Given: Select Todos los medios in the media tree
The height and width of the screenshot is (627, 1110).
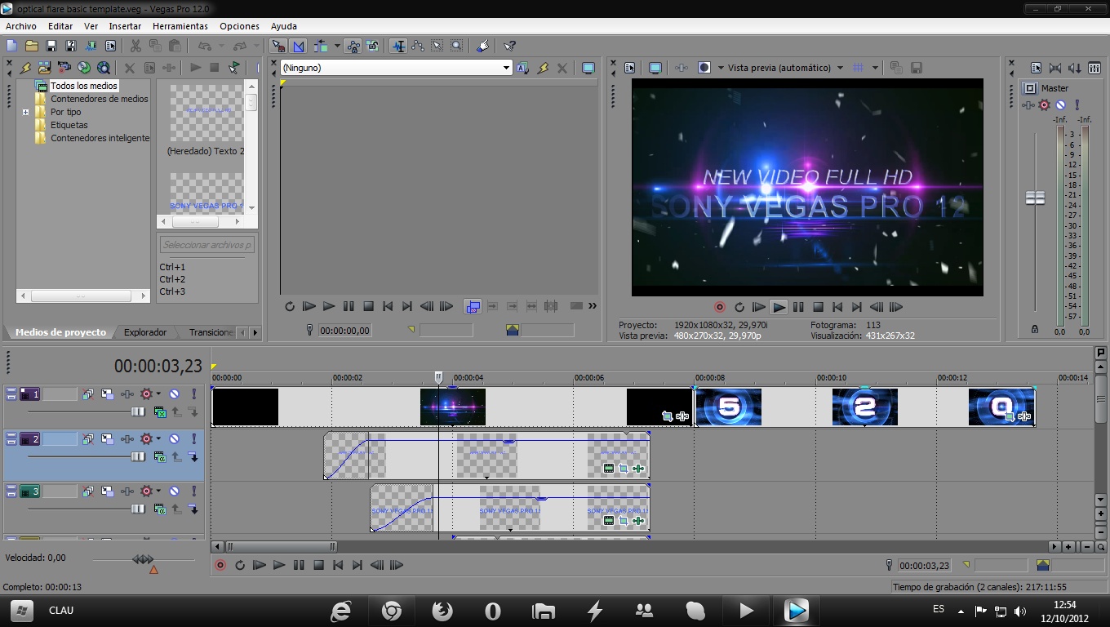Looking at the screenshot, I should [84, 85].
